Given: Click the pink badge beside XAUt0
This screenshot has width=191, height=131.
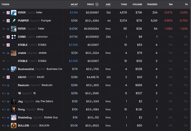Looking at the screenshot, I should coord(8,77).
